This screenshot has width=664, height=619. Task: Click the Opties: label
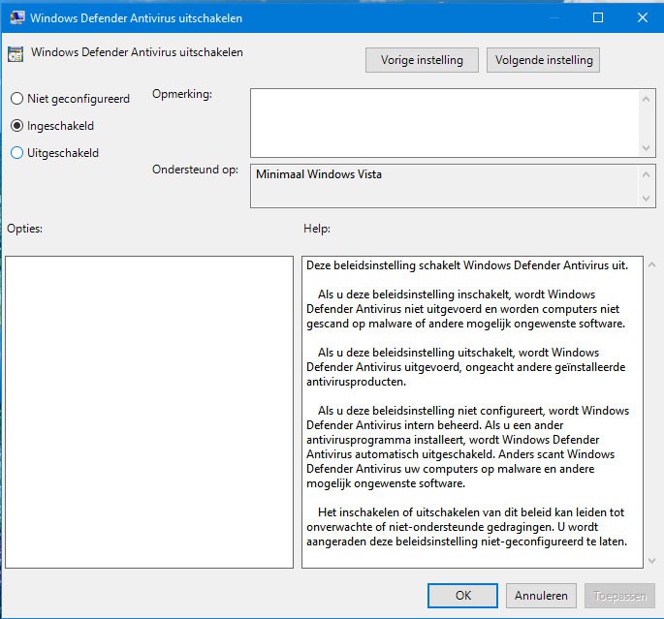[x=25, y=229]
